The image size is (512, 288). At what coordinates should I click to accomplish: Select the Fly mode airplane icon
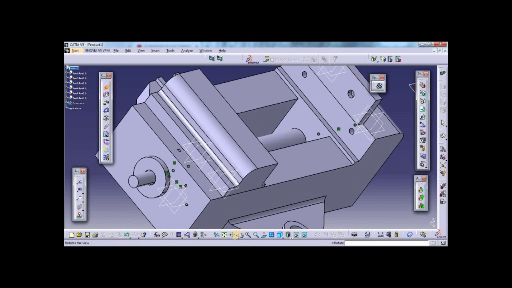[x=216, y=235]
